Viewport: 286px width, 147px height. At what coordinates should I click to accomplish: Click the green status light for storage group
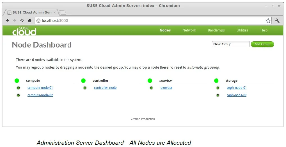coord(216,81)
